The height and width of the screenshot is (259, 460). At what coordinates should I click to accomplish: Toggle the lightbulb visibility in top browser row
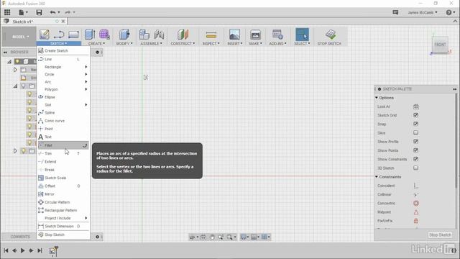(17, 61)
